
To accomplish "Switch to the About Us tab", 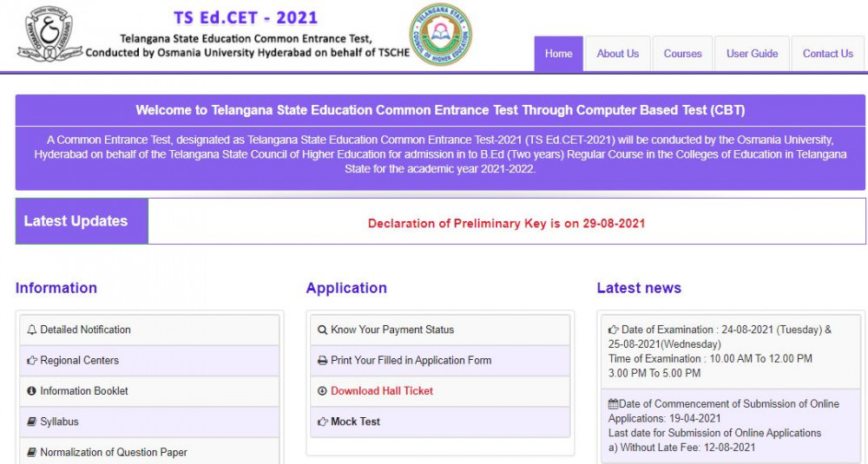I will pyautogui.click(x=617, y=54).
